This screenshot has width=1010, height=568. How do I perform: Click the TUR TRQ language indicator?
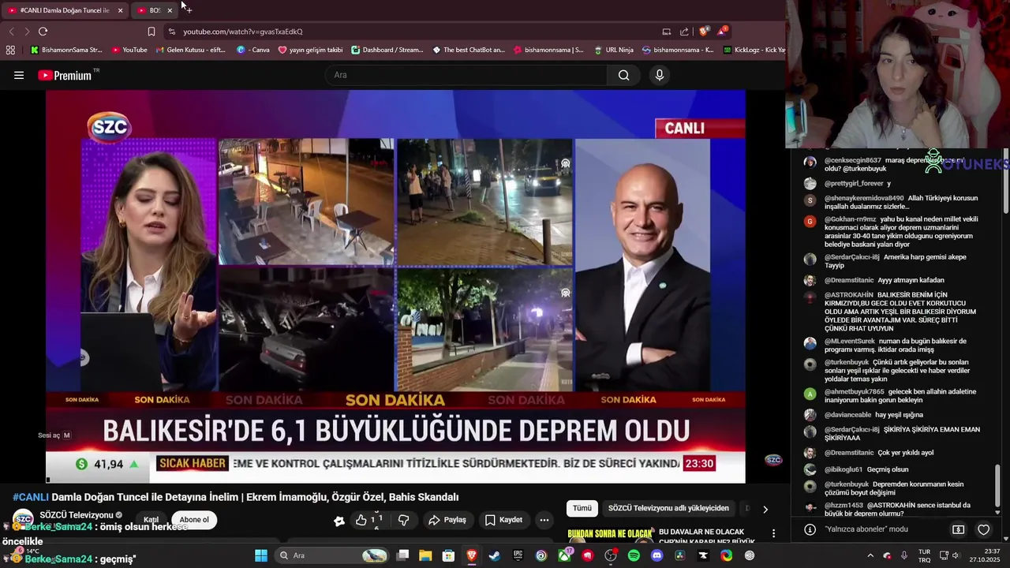(x=924, y=555)
